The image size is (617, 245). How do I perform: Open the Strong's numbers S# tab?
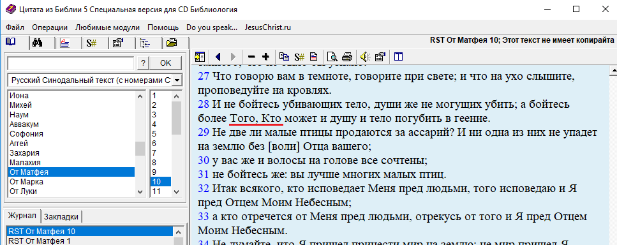(91, 43)
